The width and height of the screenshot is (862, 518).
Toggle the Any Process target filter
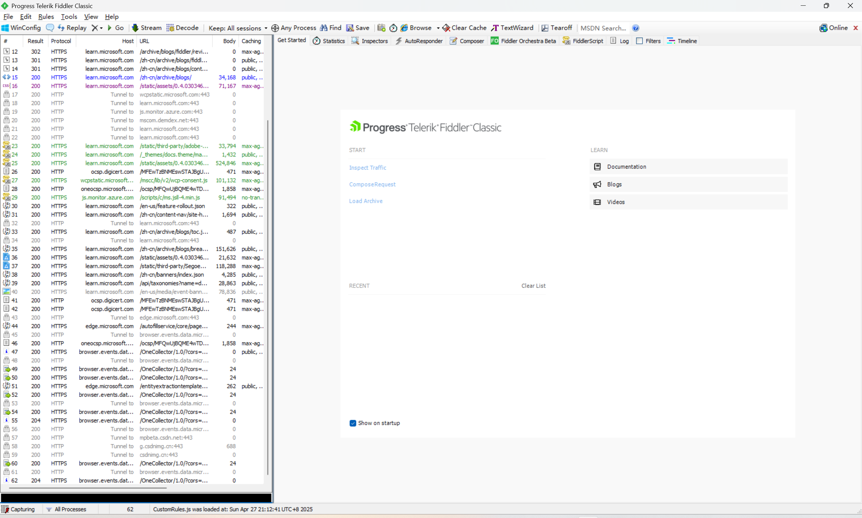pos(294,28)
